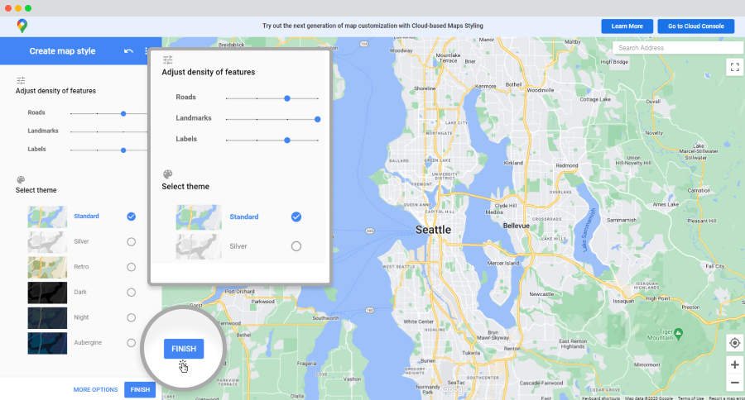The width and height of the screenshot is (745, 400).
Task: Open the Terms of Use link
Action: [x=690, y=398]
